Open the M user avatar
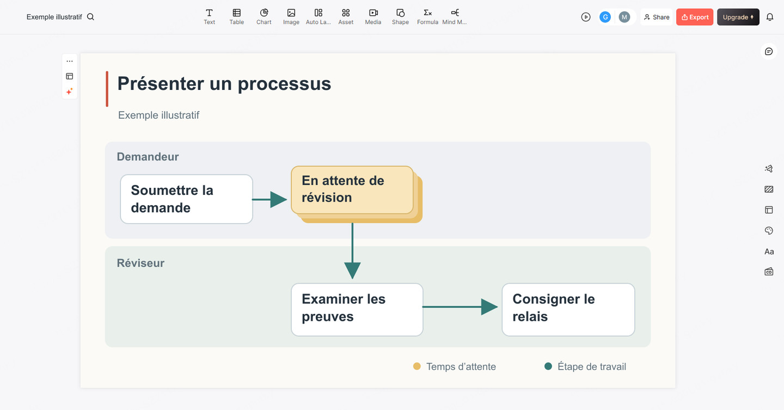The width and height of the screenshot is (784, 410). pyautogui.click(x=624, y=17)
